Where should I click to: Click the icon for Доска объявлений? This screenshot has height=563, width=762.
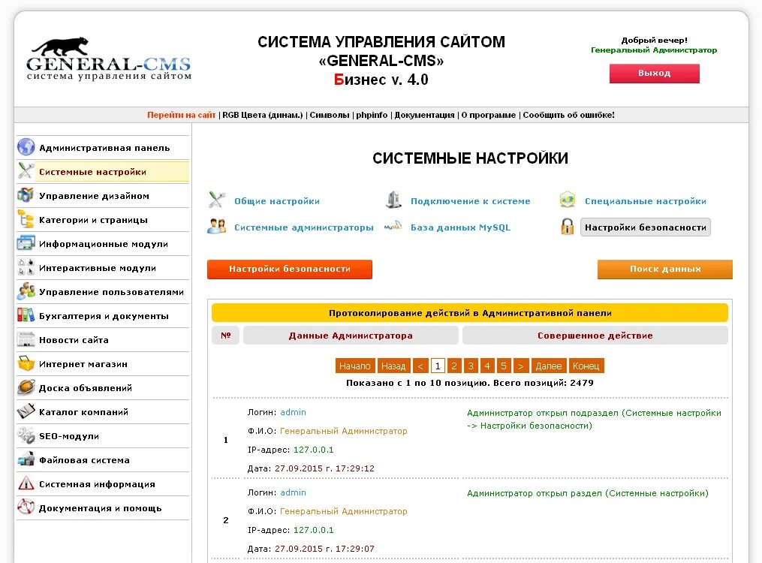tap(26, 387)
